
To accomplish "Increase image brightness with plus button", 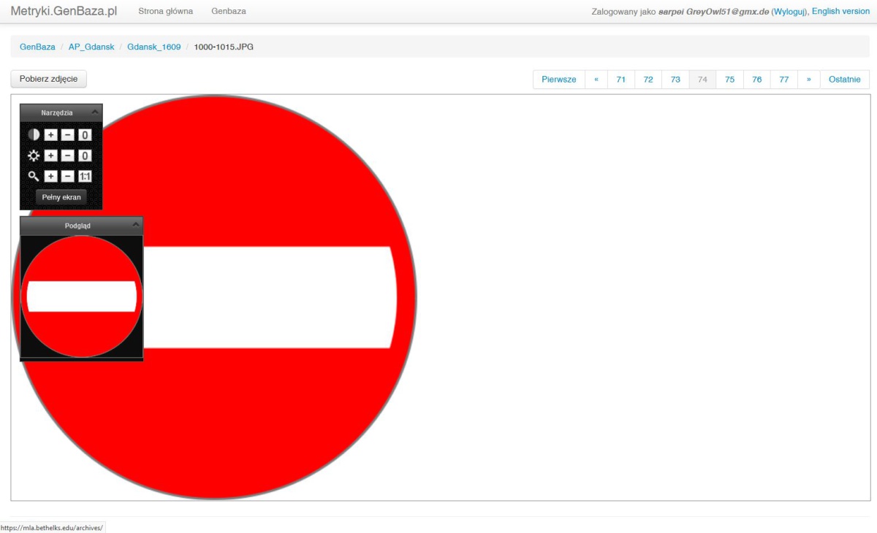I will [x=50, y=156].
